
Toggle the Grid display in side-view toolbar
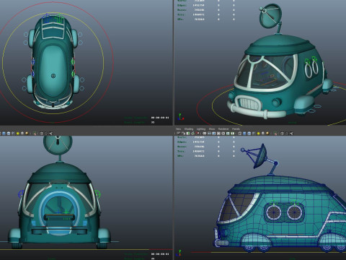click(x=205, y=134)
